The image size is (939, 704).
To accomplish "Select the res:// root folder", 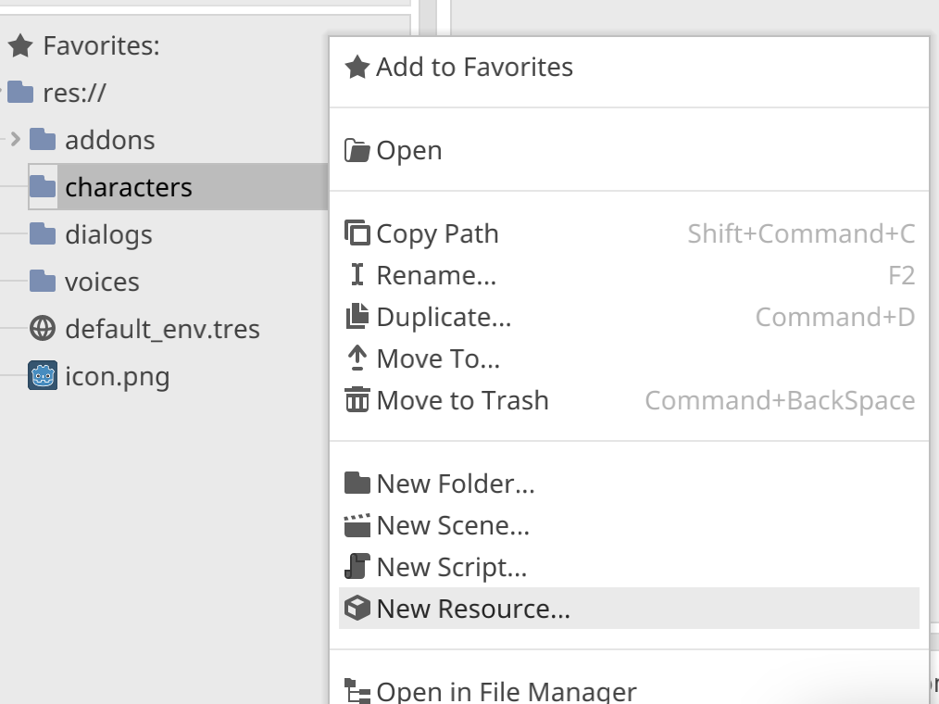I will (x=75, y=93).
